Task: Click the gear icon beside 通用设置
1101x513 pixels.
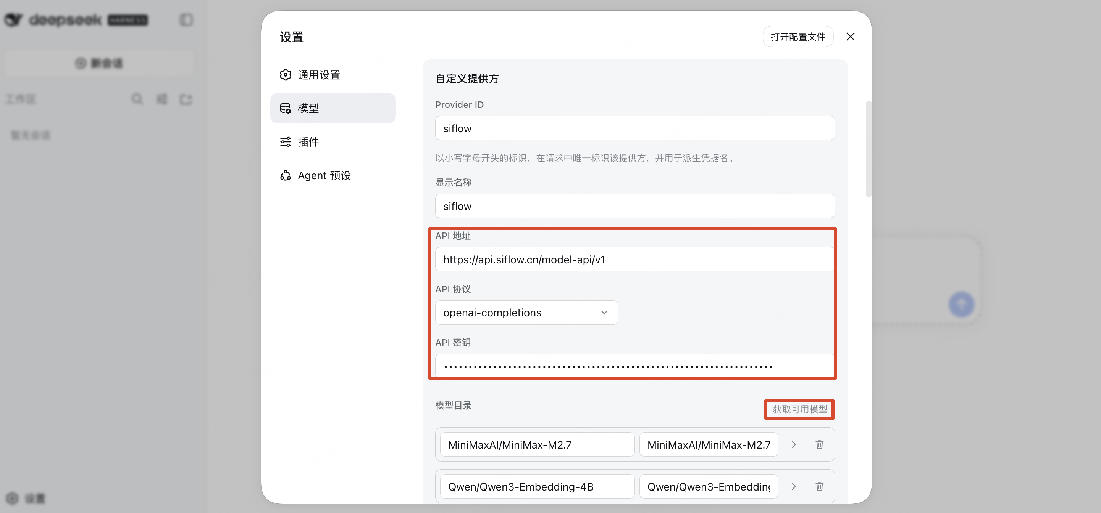Action: tap(286, 75)
